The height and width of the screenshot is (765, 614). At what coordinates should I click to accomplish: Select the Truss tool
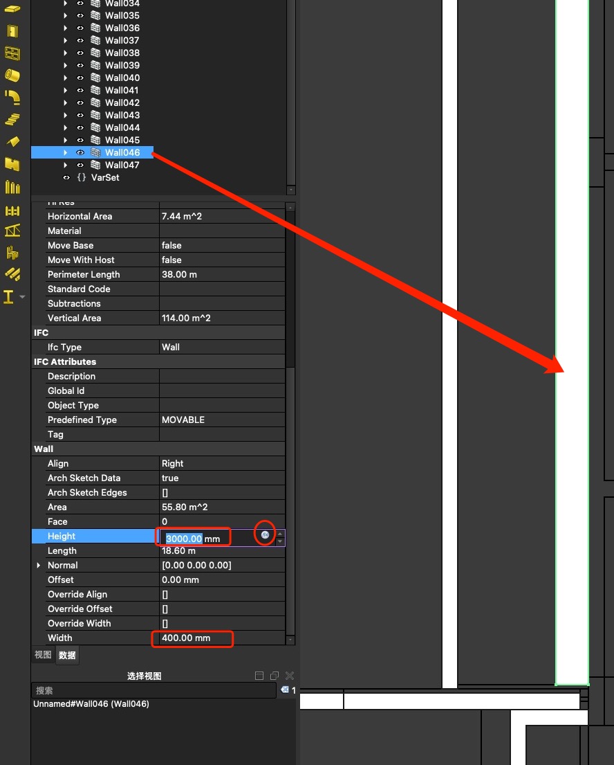(x=12, y=231)
